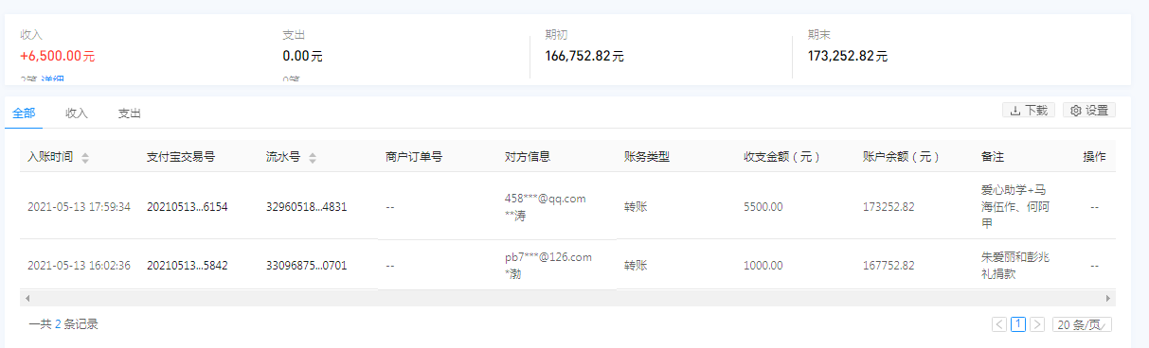This screenshot has height=348, width=1149.
Task: Click the horizontal scrollbar left arrow
Action: (x=26, y=298)
